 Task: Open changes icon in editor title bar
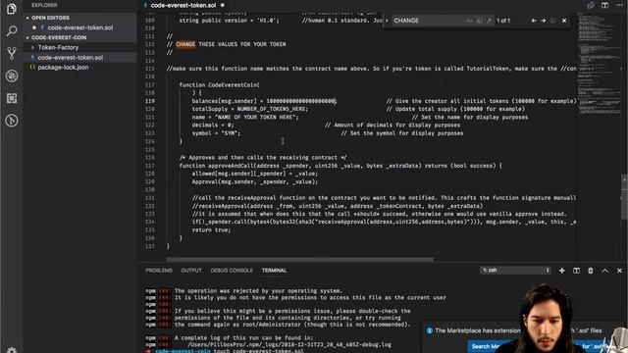[x=591, y=5]
